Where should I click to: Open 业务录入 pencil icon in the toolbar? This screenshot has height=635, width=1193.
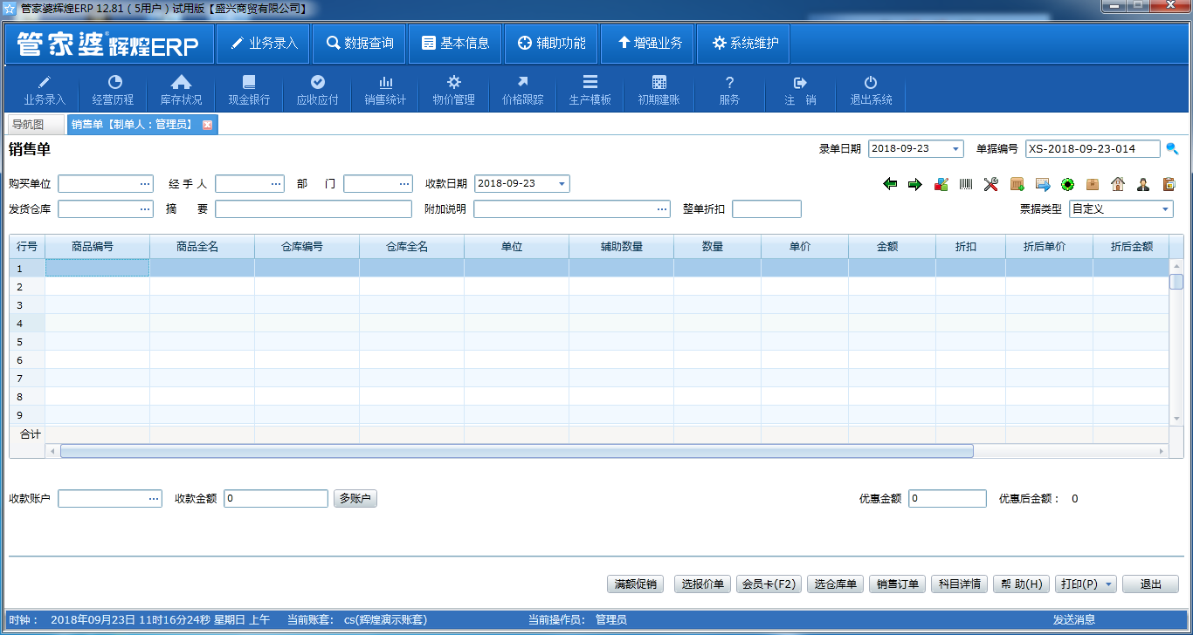click(x=45, y=90)
